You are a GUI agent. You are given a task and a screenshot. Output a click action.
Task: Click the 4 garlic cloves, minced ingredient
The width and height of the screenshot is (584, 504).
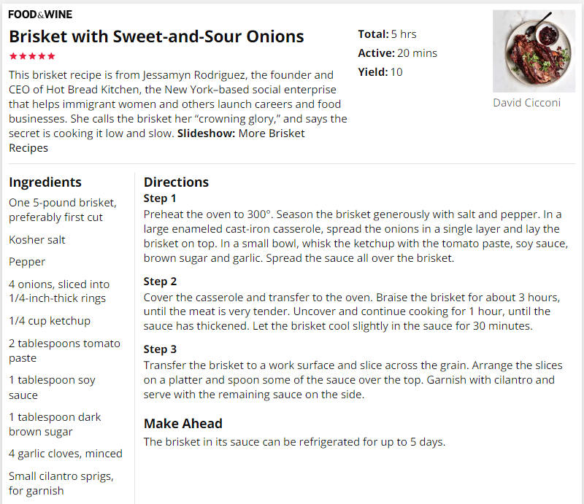point(66,454)
